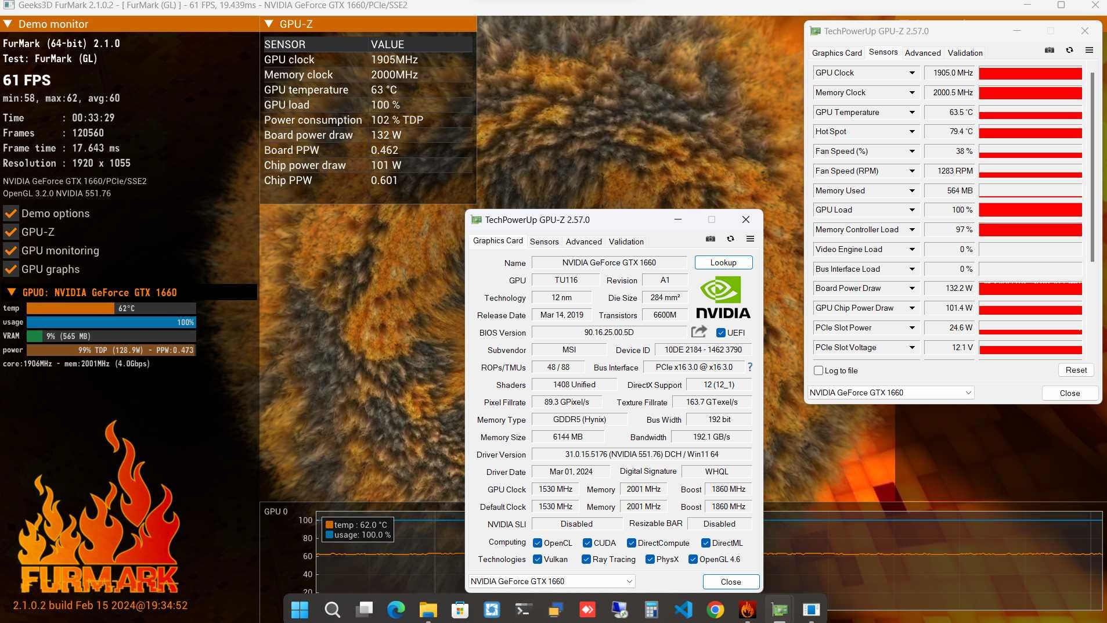Open the hamburger menu in GPU-Z Sensors window
This screenshot has height=623, width=1107.
pos(1089,50)
